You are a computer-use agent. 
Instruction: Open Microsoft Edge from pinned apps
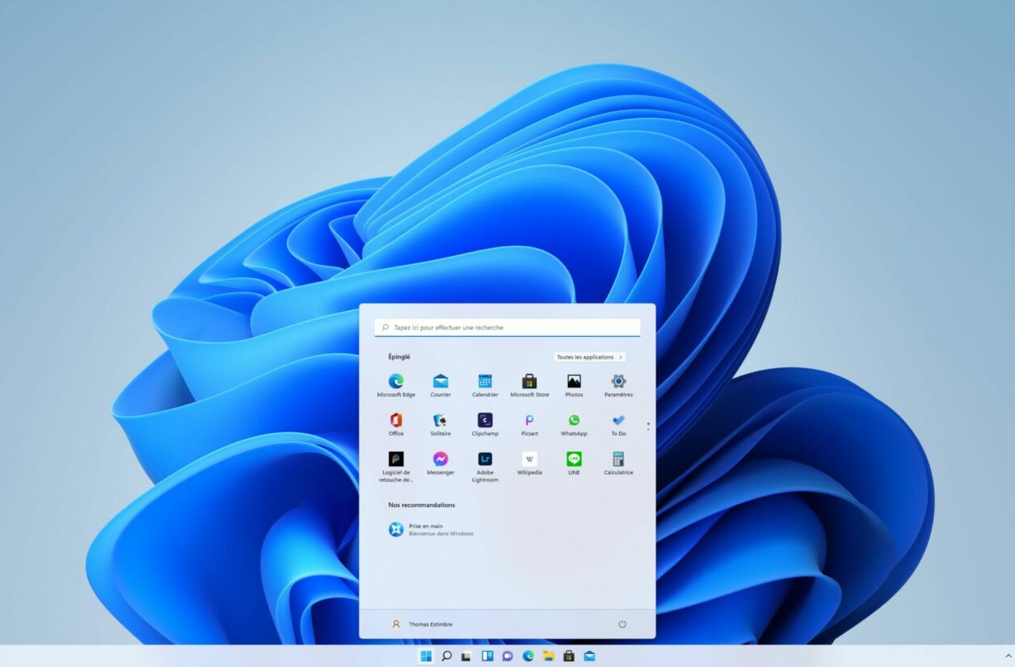396,385
